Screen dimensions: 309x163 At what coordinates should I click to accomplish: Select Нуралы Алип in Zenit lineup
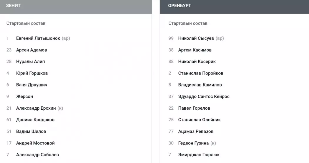coord(30,62)
